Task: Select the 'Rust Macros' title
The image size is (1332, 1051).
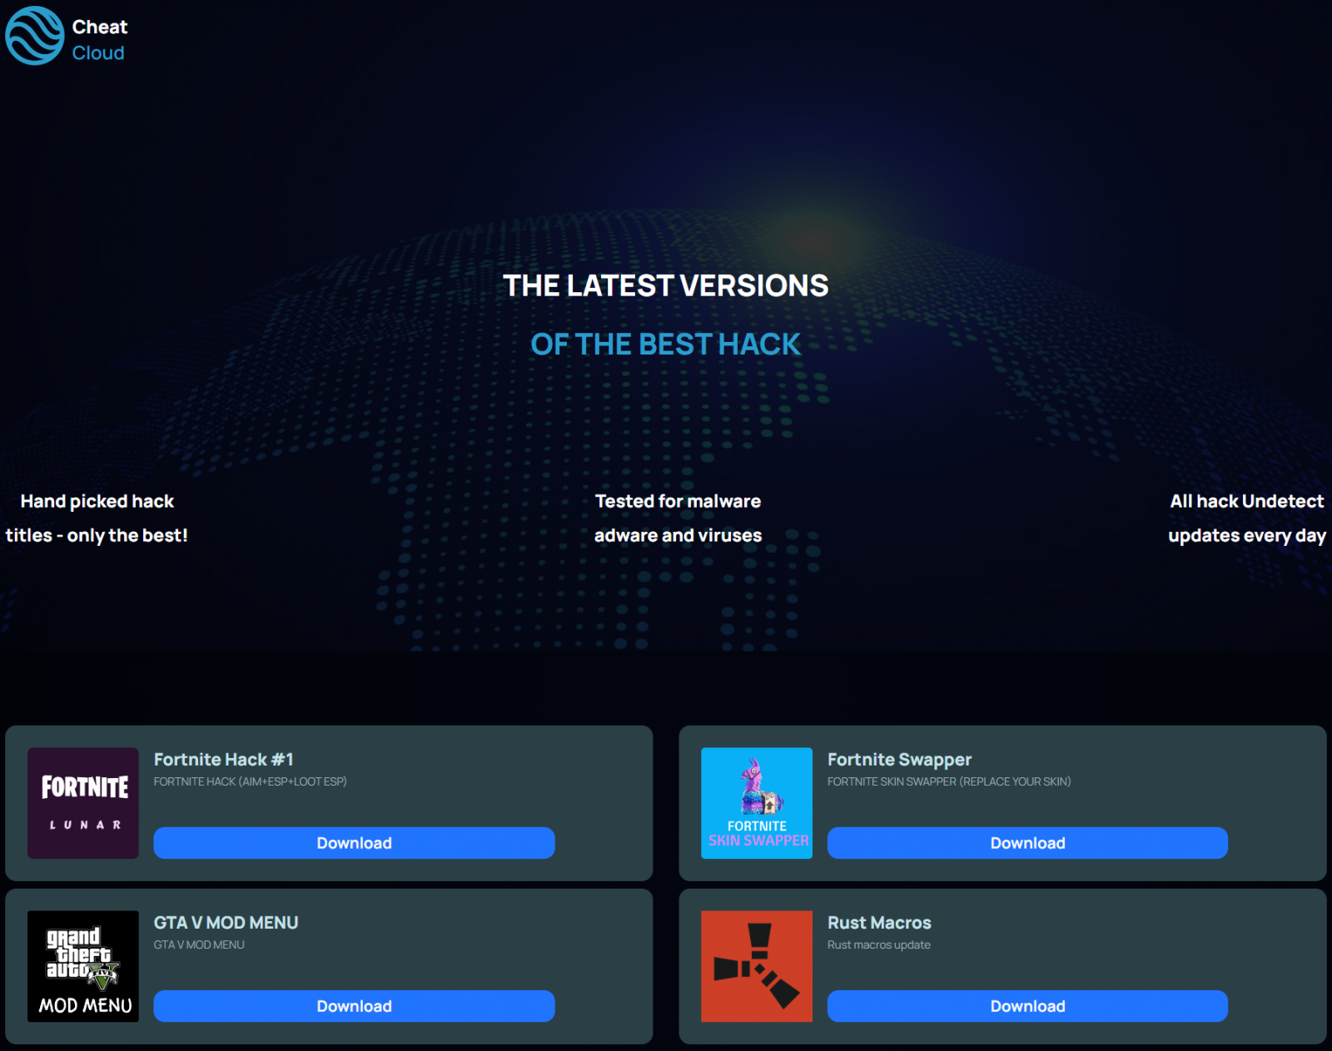Action: [x=879, y=922]
